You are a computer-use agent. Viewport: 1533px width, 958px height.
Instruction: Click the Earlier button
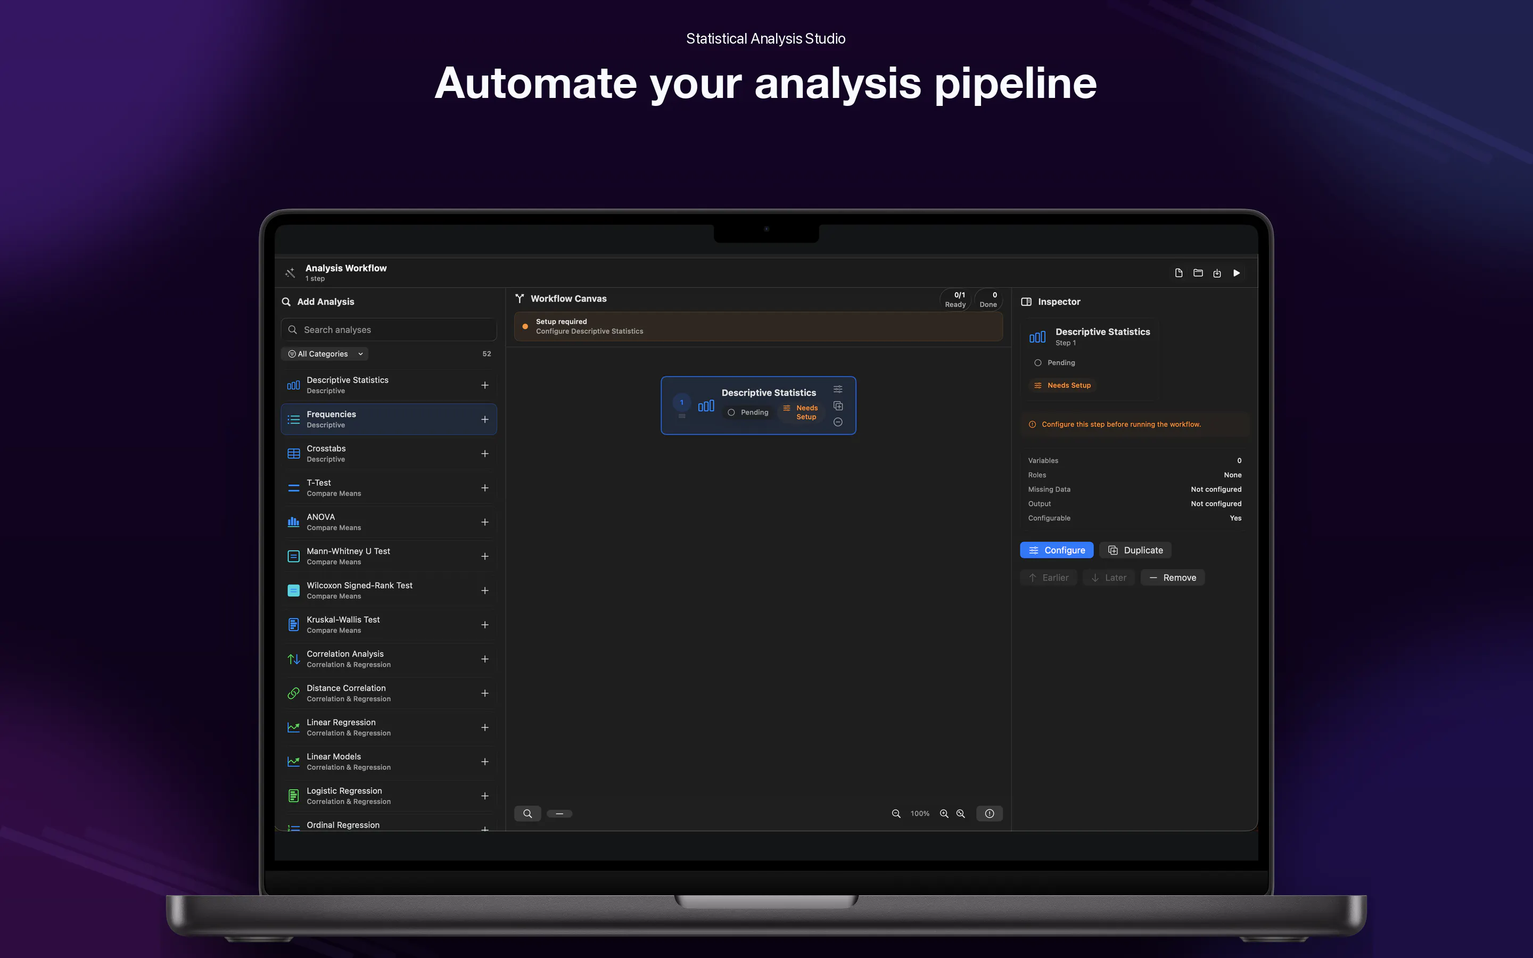point(1049,577)
